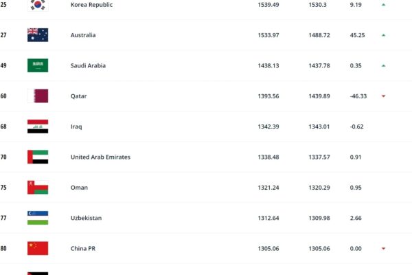Click the red down arrow for China PR

383,248
